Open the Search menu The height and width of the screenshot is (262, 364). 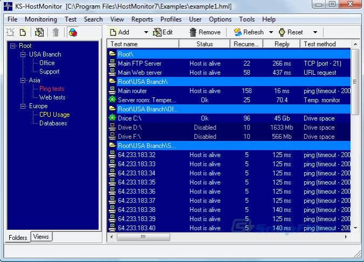(x=93, y=19)
